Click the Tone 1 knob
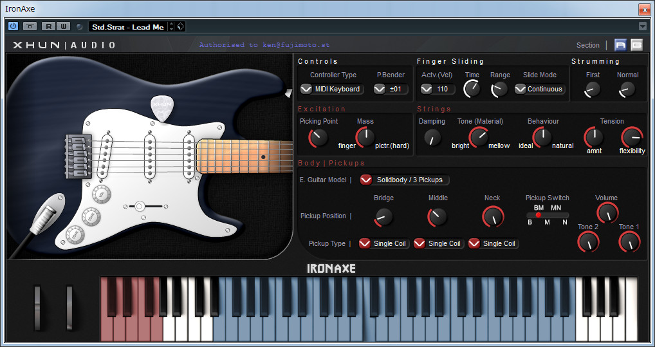The width and height of the screenshot is (655, 347). 629,241
